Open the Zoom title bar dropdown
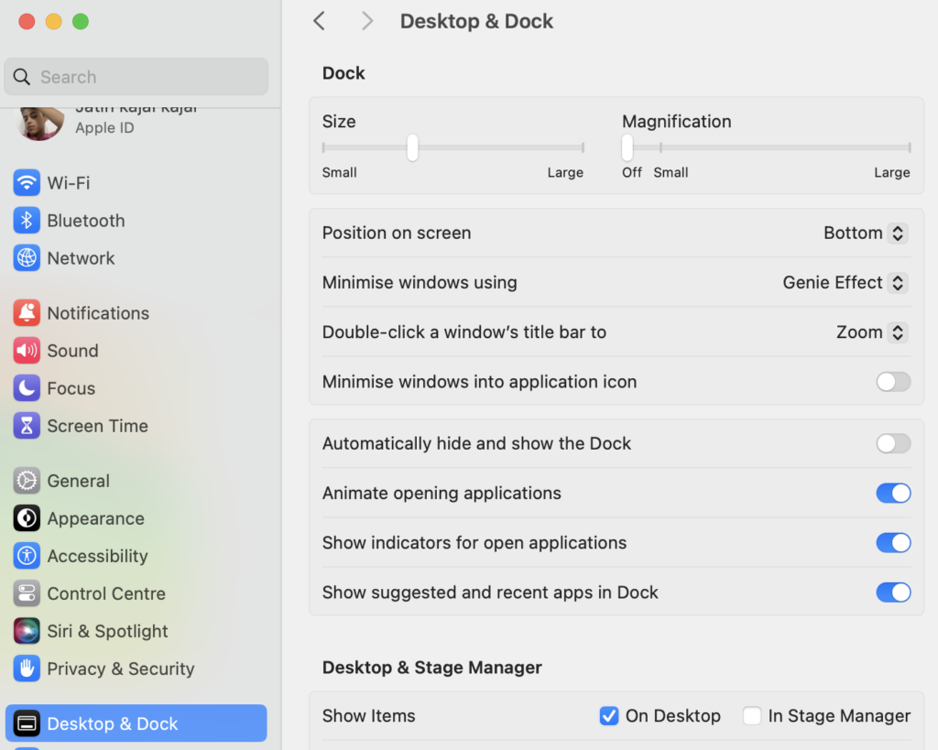Viewport: 938px width, 750px height. 870,332
